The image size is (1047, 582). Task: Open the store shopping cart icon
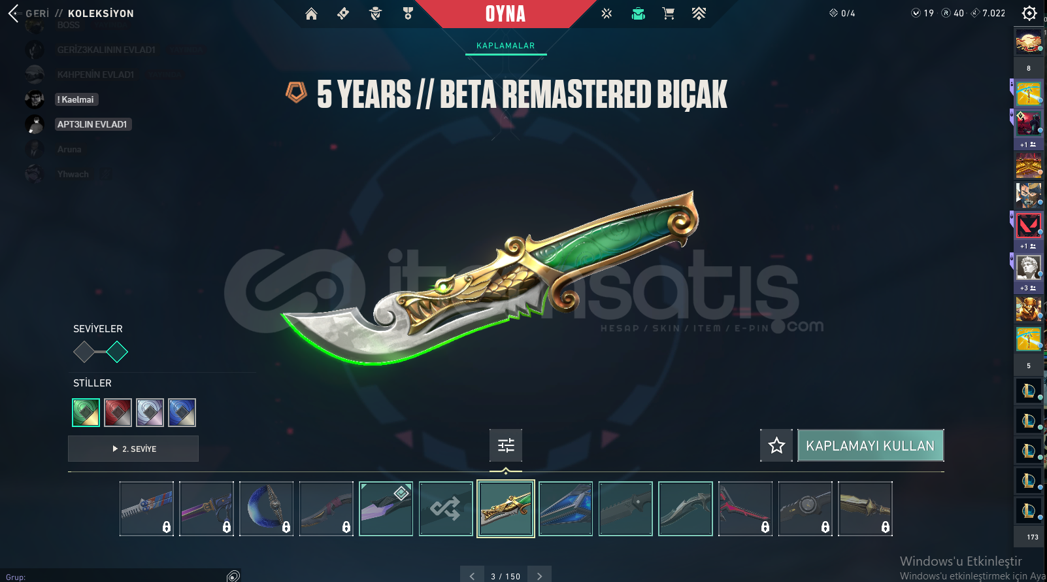[668, 14]
